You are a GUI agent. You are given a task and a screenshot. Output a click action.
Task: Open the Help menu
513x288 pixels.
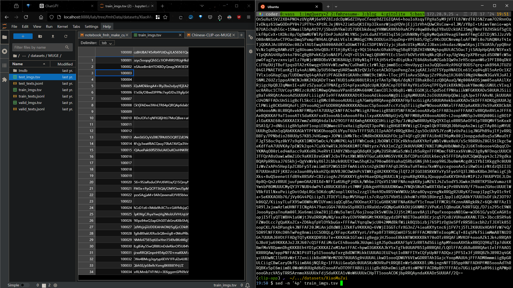tap(107, 26)
